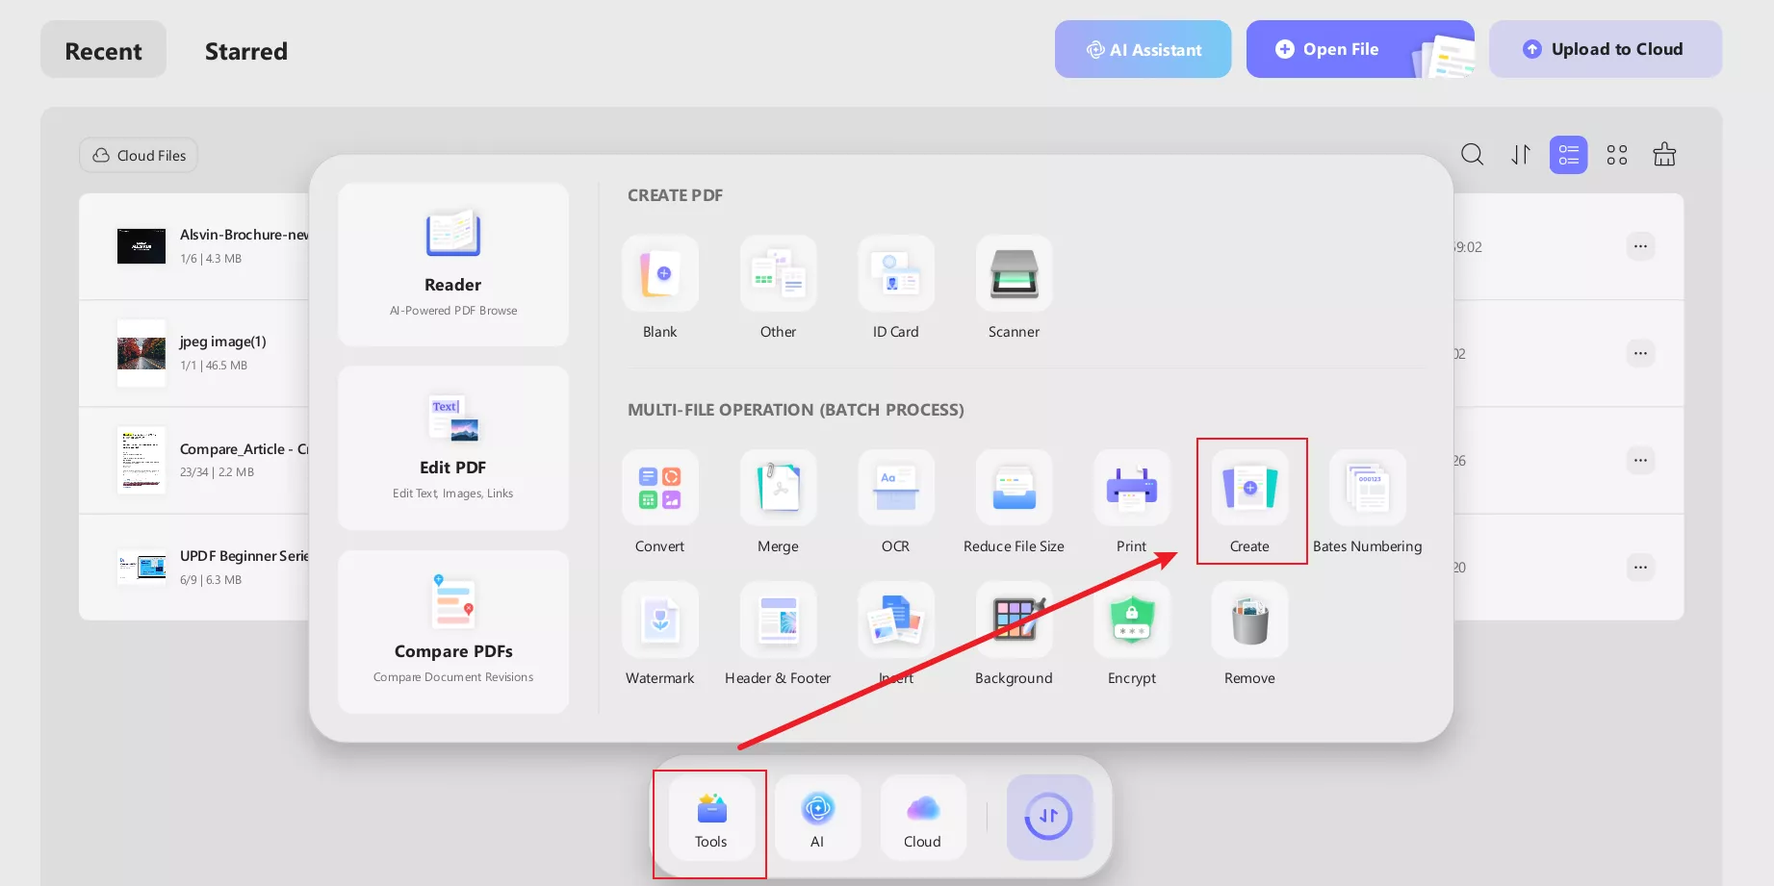Click the batch Create icon
Image resolution: width=1774 pixels, height=886 pixels.
pyautogui.click(x=1249, y=488)
